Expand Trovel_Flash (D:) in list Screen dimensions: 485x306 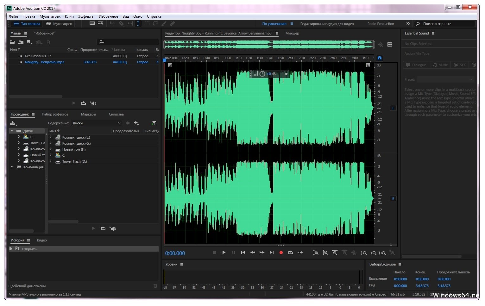(51, 161)
